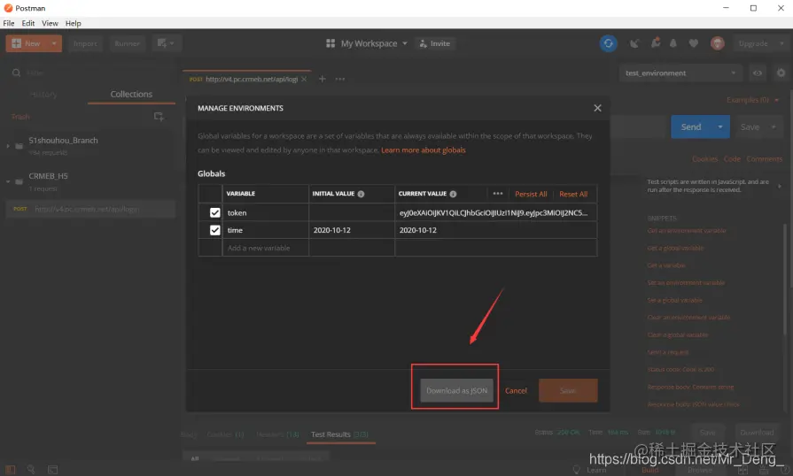Viewport: 793px width, 476px height.
Task: Open the user avatar menu
Action: 717,43
